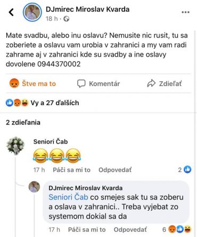Tap the Komentár speech bubble icon
Screen dimensions: 197x237
tap(81, 83)
